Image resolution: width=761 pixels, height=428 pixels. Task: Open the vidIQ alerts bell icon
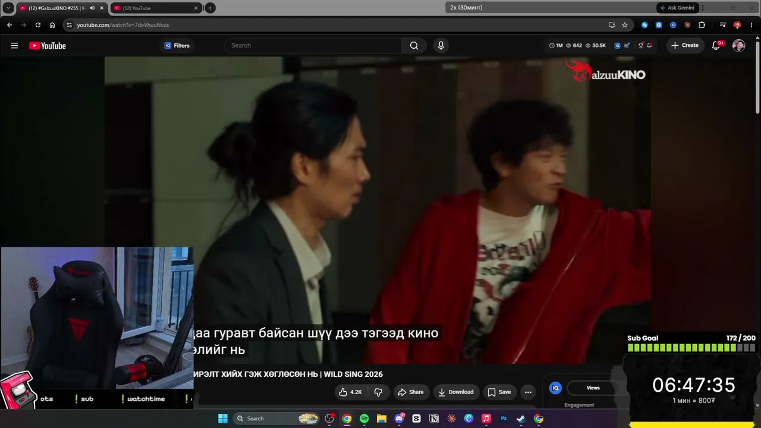coord(650,46)
